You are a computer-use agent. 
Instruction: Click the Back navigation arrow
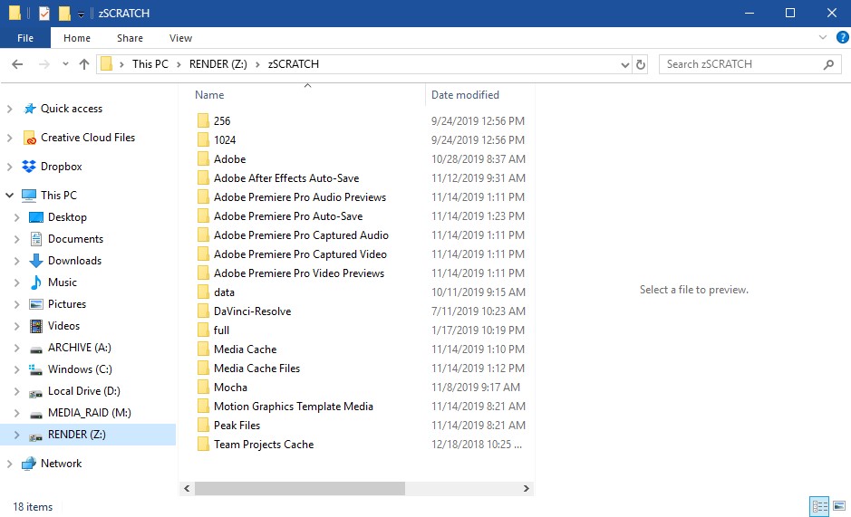coord(17,64)
